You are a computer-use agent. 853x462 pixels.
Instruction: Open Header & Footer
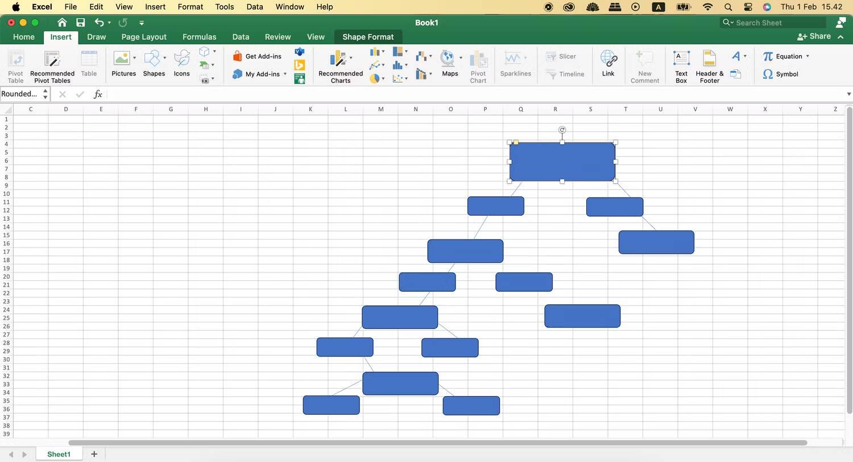tap(708, 65)
